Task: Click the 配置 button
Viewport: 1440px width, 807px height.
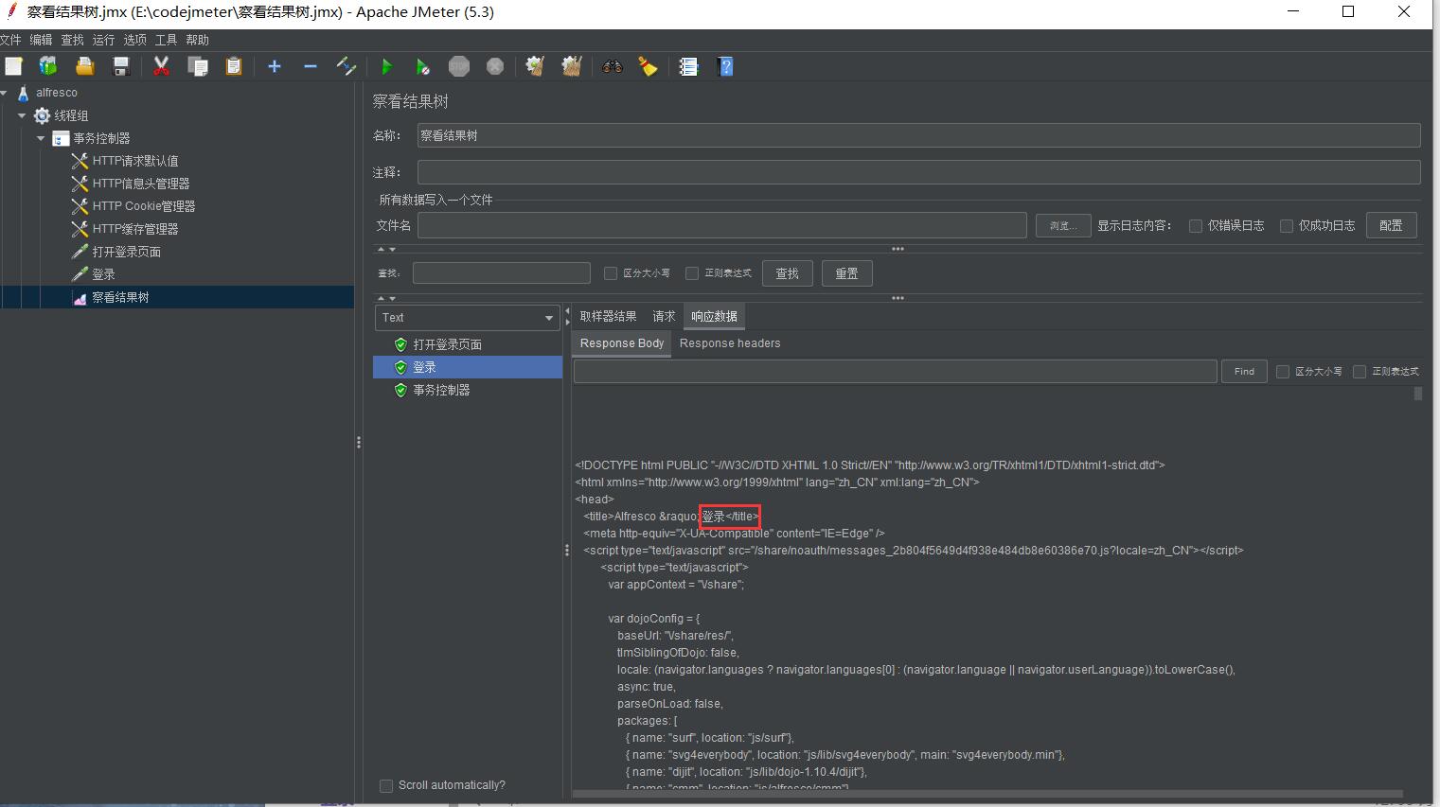Action: click(x=1391, y=225)
